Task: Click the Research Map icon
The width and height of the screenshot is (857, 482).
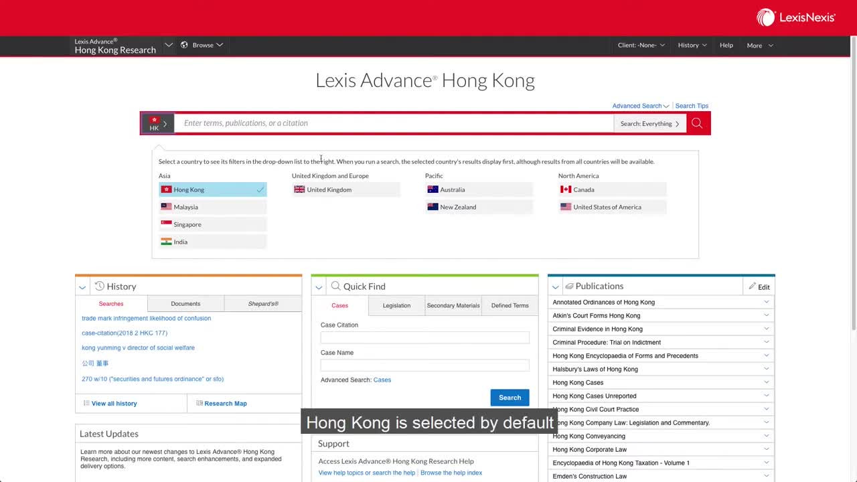Action: [199, 403]
